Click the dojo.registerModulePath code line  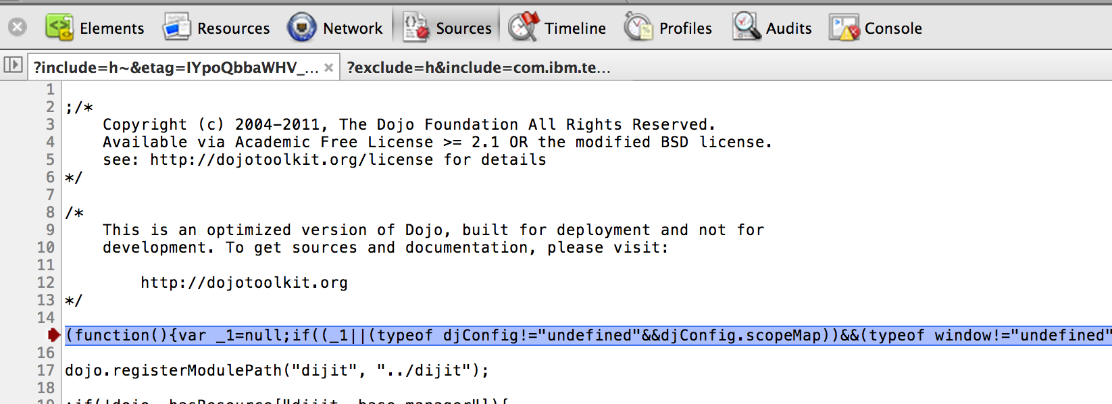tap(276, 370)
